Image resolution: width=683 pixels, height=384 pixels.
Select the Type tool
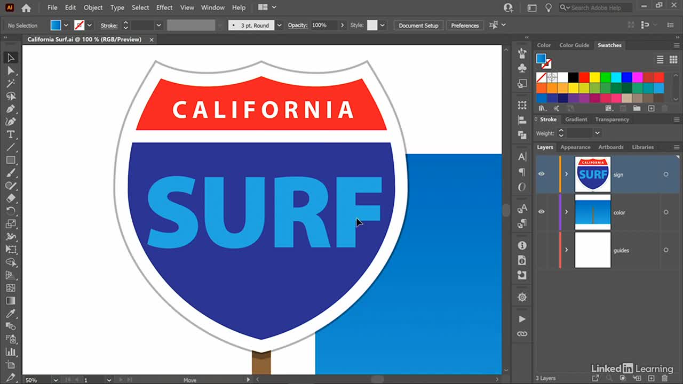click(x=11, y=134)
